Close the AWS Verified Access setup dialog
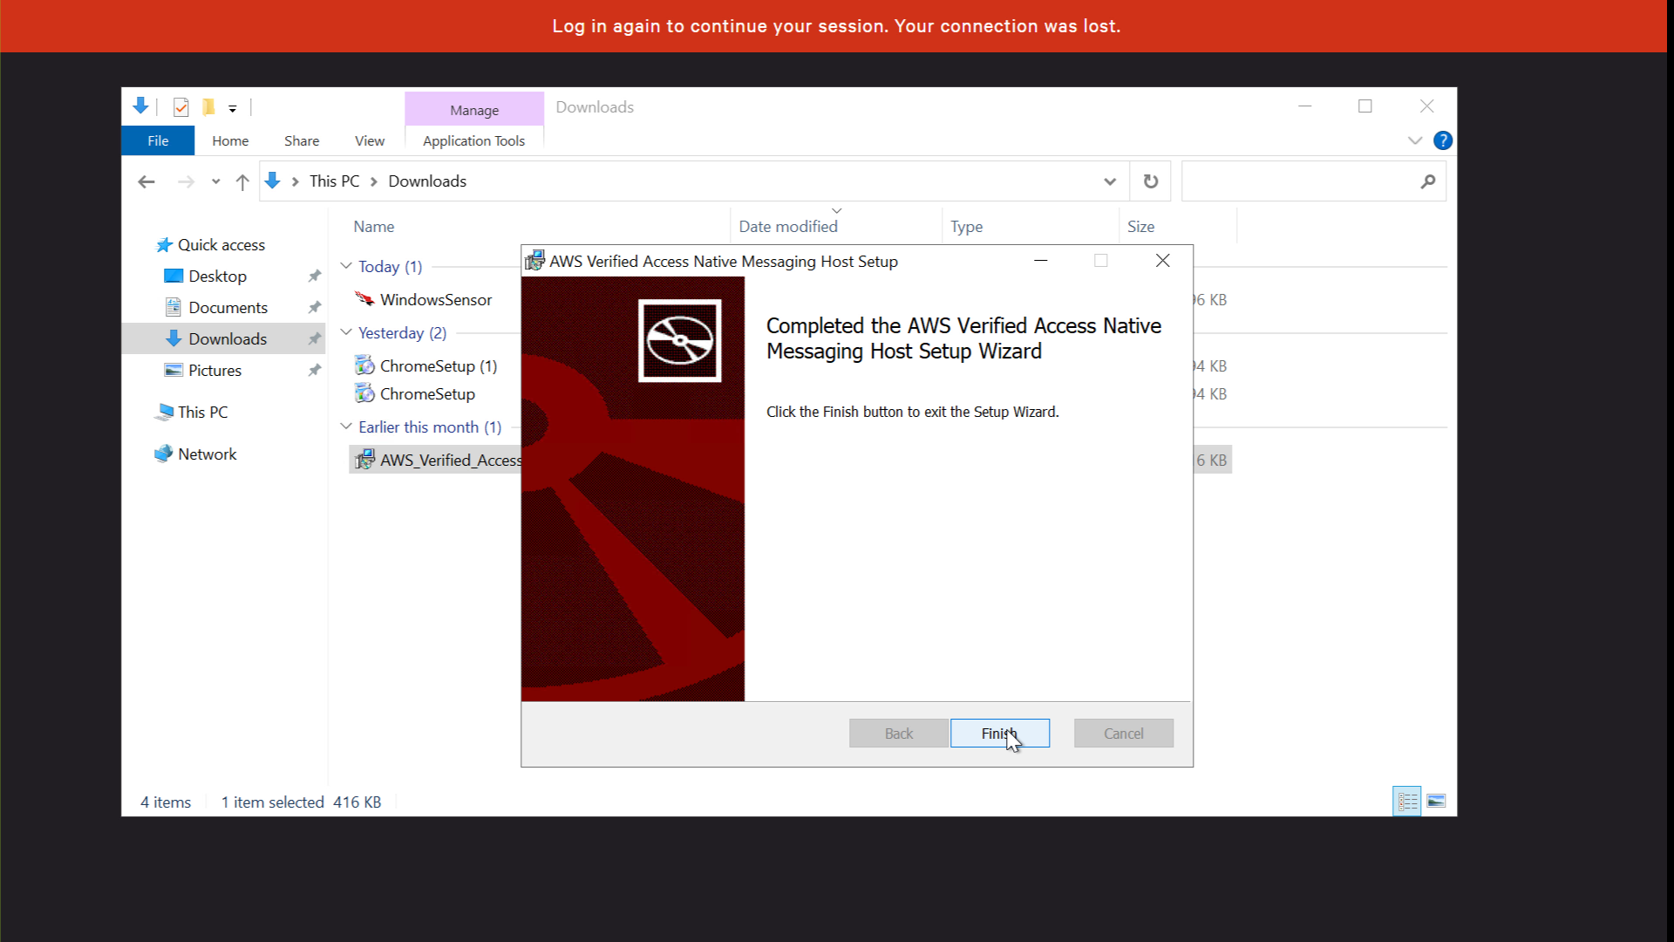This screenshot has height=942, width=1674. (1162, 261)
